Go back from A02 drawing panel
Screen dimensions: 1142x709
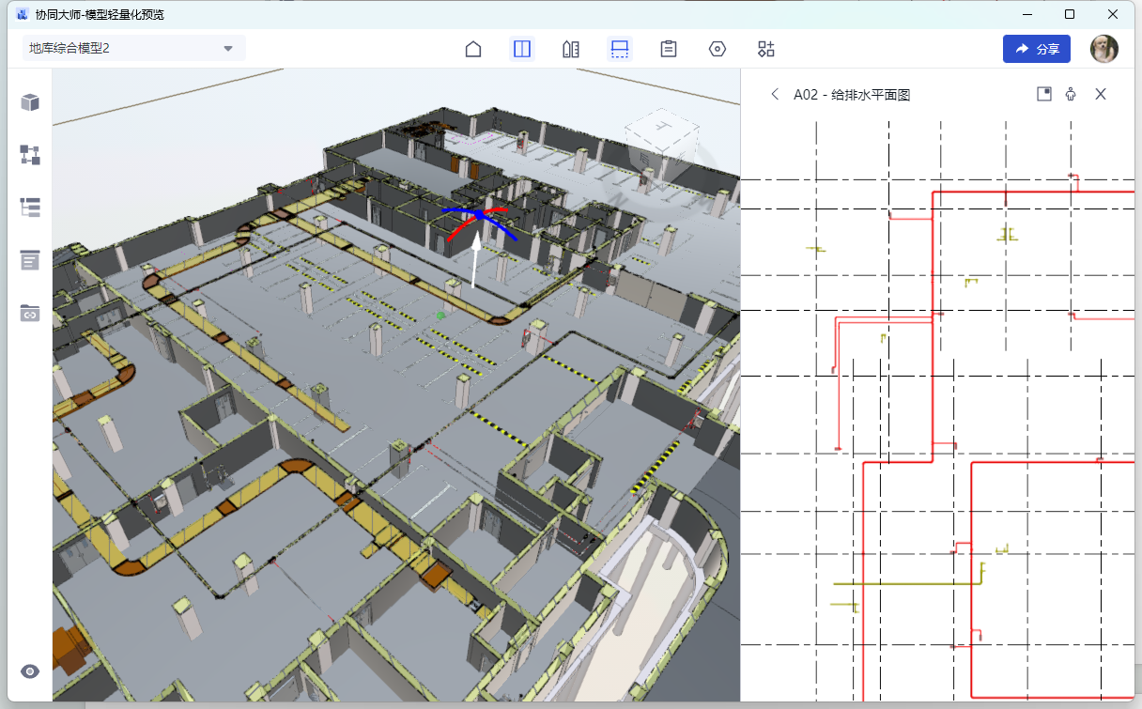tap(775, 94)
